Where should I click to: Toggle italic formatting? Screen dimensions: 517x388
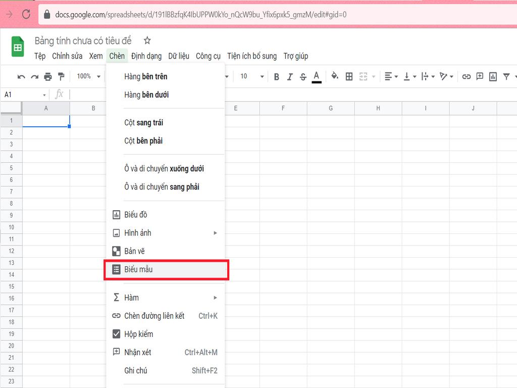[289, 76]
